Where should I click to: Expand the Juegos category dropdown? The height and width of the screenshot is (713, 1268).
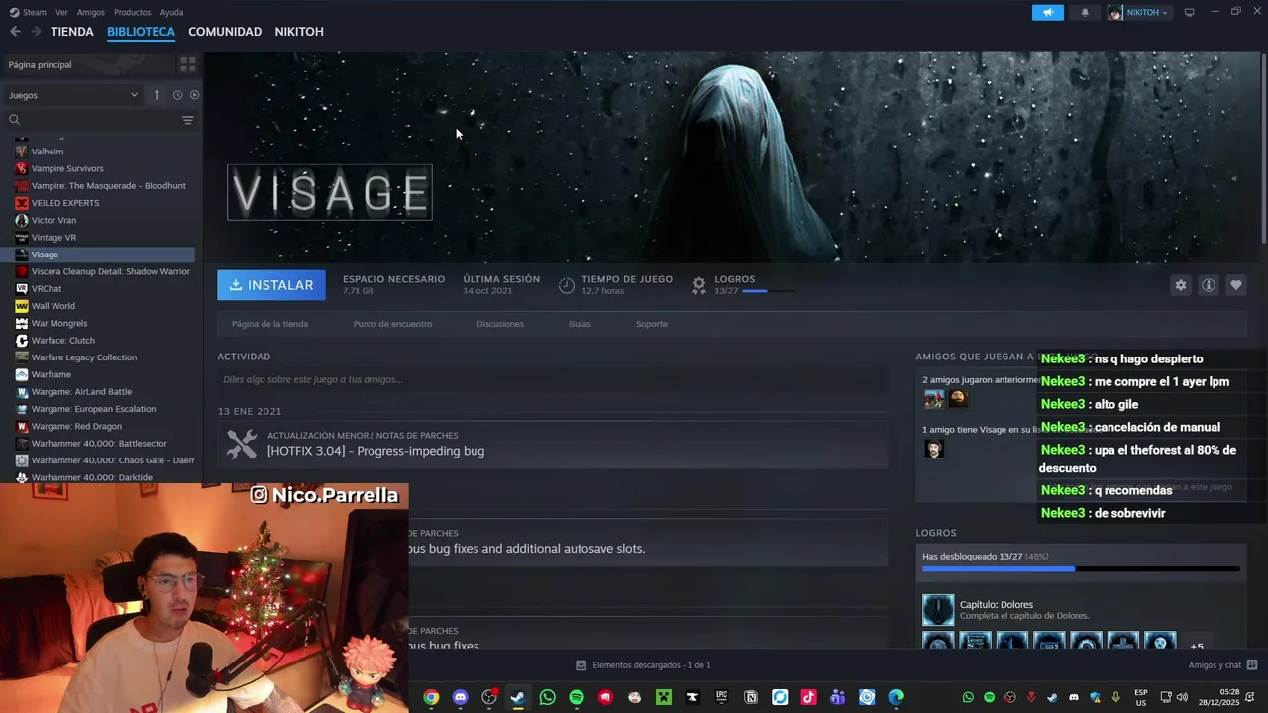pos(74,95)
